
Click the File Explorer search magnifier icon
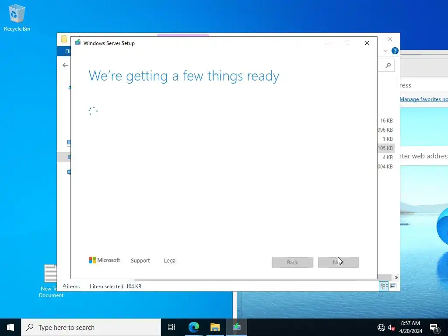(388, 66)
